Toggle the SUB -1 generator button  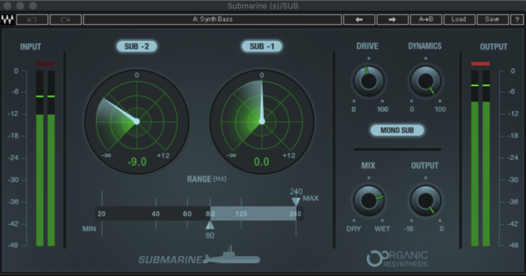pos(262,46)
